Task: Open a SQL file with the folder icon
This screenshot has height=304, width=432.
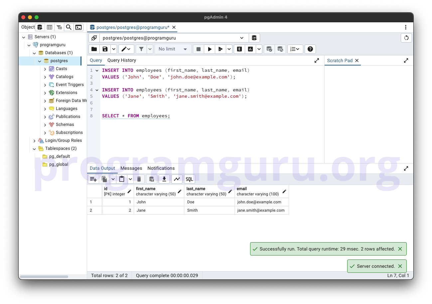Action: tap(94, 49)
